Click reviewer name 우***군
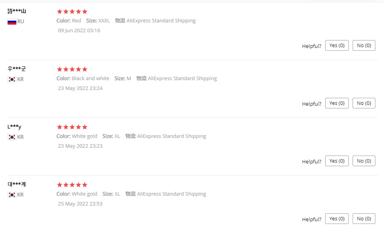Image resolution: width=384 pixels, height=231 pixels. pos(16,69)
